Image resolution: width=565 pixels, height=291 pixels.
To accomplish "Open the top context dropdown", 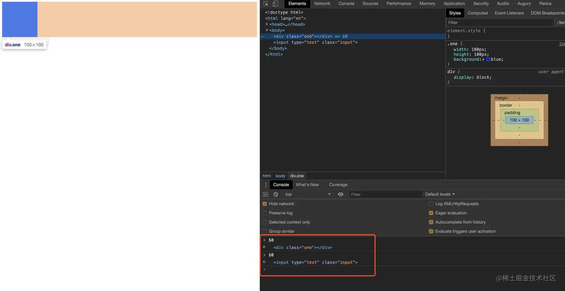I will pyautogui.click(x=308, y=194).
